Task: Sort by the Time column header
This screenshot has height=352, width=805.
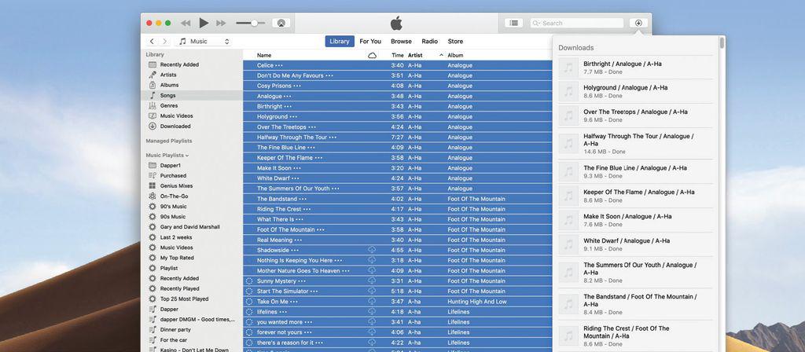Action: pos(397,55)
